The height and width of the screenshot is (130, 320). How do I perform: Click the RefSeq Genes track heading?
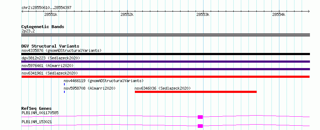pyautogui.click(x=36, y=108)
